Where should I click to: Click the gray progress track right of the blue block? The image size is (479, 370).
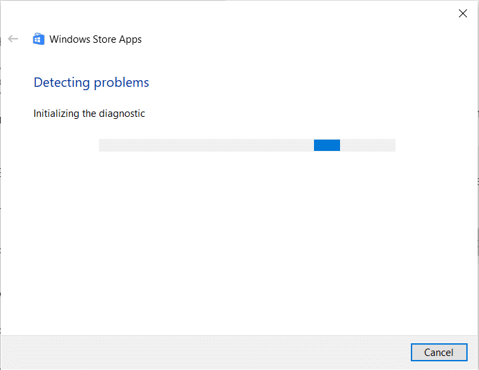click(x=367, y=146)
